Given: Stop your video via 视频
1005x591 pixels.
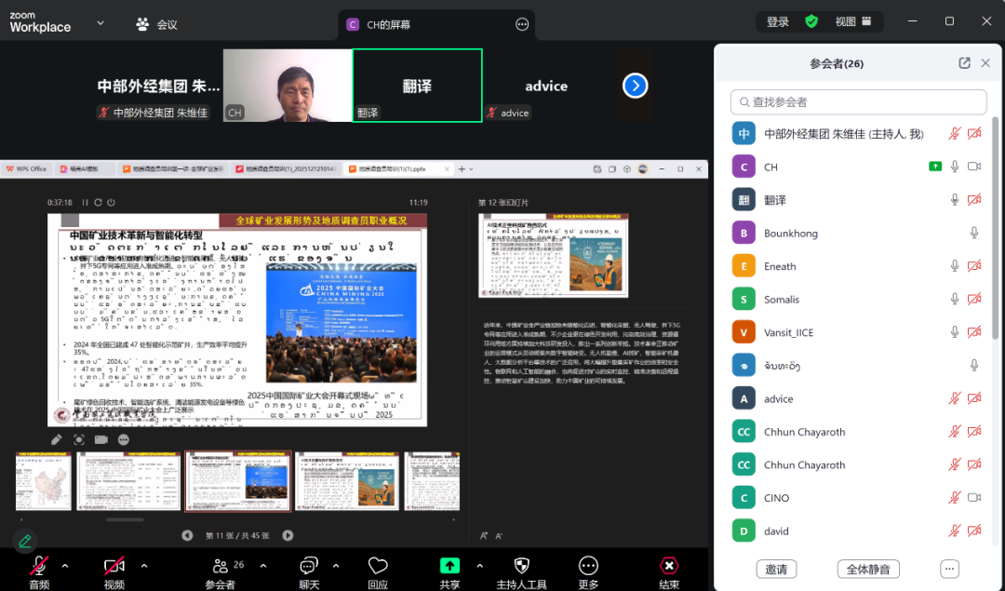Looking at the screenshot, I should coord(114,568).
